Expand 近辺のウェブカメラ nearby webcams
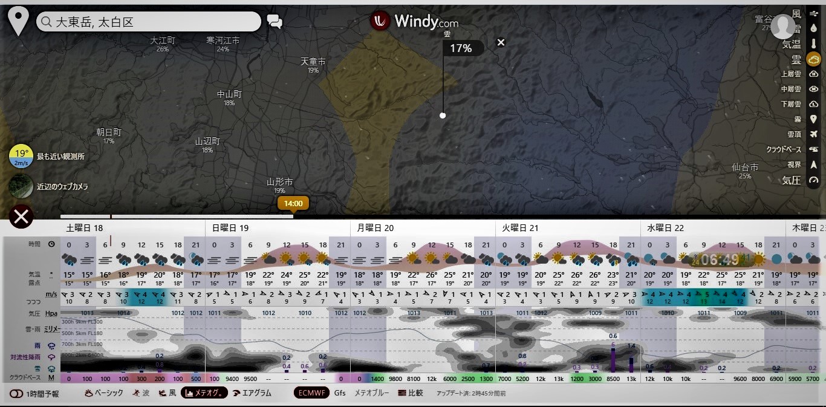Image resolution: width=826 pixels, height=407 pixels. click(21, 186)
